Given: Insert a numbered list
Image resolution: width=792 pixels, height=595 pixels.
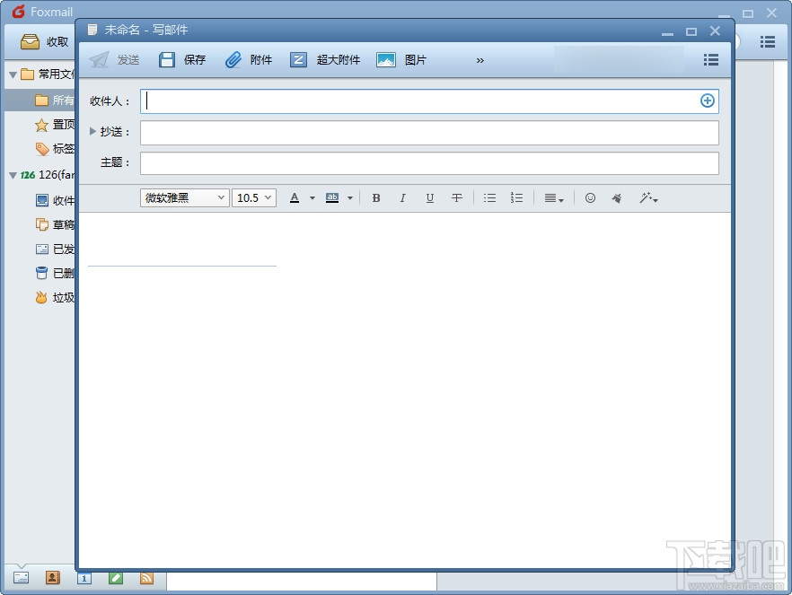Looking at the screenshot, I should [517, 197].
